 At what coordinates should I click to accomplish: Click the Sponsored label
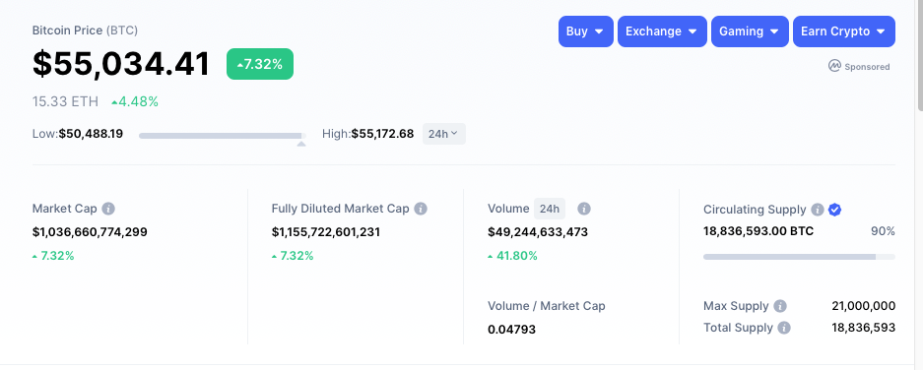point(867,67)
